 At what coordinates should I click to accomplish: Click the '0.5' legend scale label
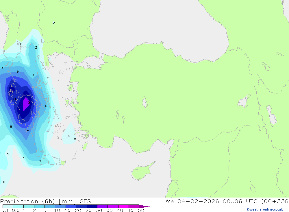point(16,210)
